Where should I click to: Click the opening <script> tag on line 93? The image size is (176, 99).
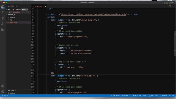51,17
